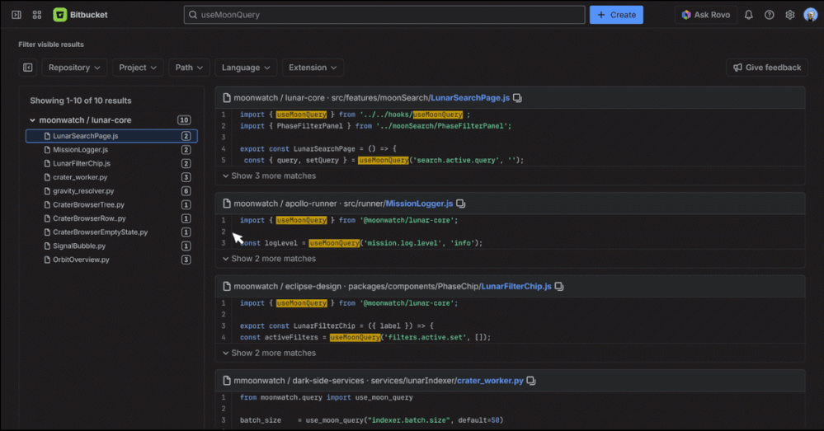Expand Show 2 more matches under MissionLogger.js
The image size is (824, 431).
269,259
